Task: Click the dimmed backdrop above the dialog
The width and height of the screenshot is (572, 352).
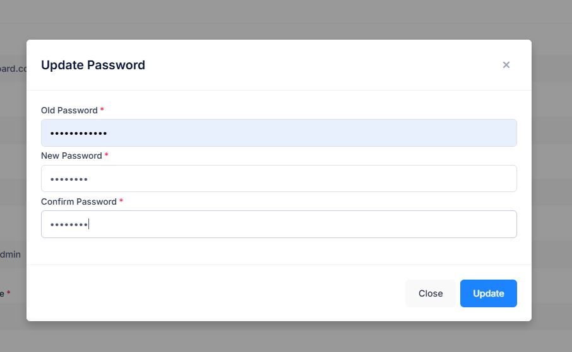Action: (x=286, y=18)
